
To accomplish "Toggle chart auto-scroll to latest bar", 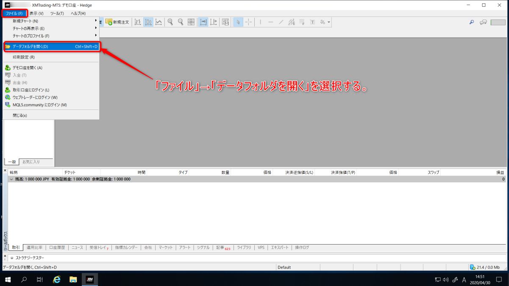I will pos(203,22).
